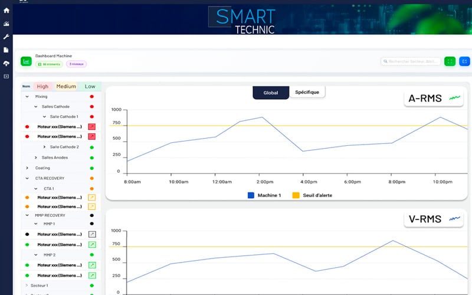
Task: Toggle the Low severity filter
Action: [90, 87]
